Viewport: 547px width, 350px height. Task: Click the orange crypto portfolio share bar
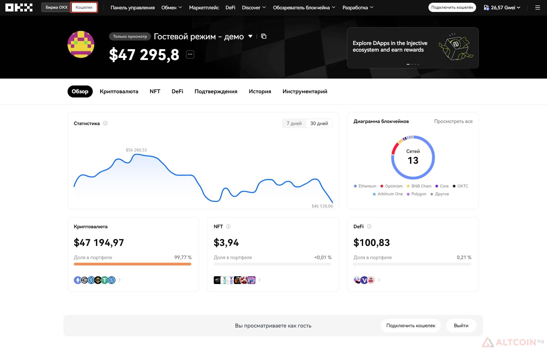point(132,264)
